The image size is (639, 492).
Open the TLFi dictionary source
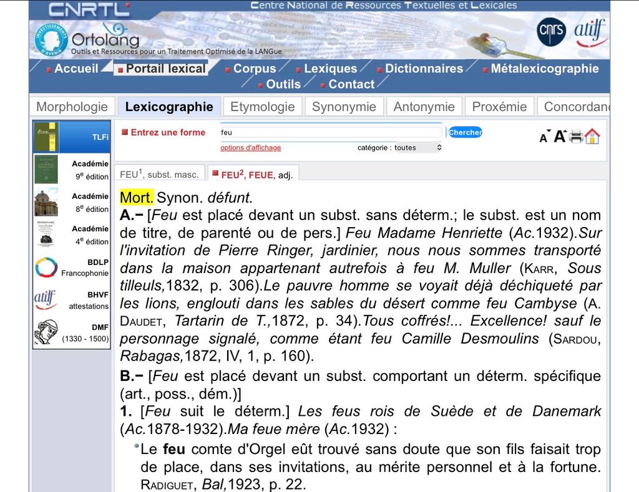click(72, 137)
